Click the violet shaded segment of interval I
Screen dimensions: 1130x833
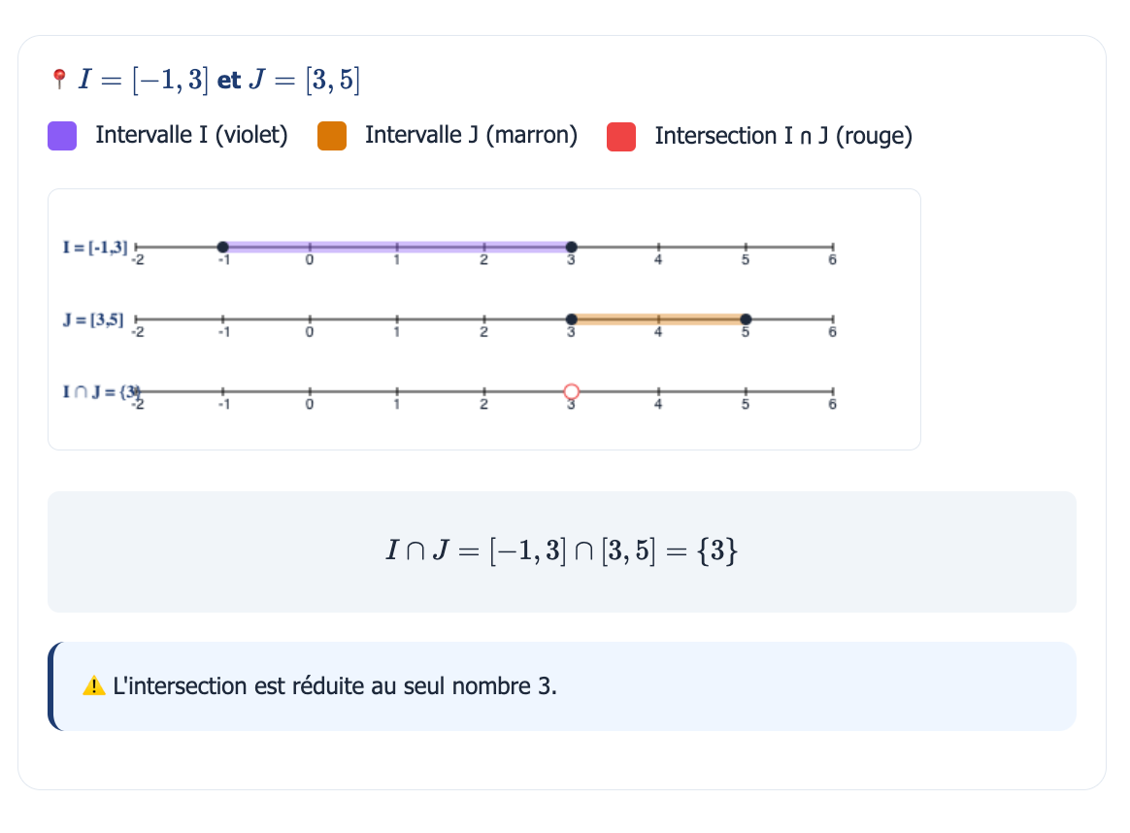pyautogui.click(x=397, y=248)
